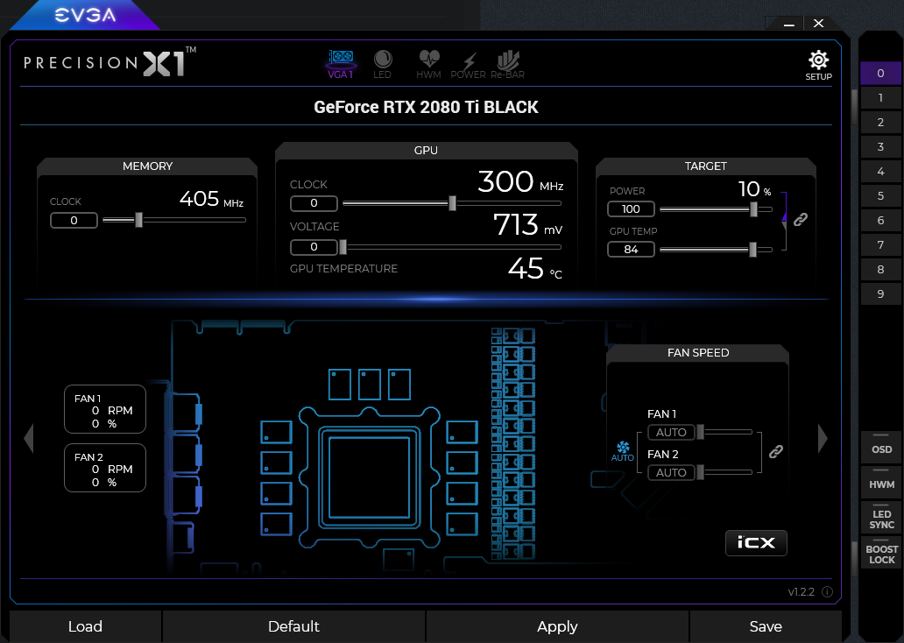Open the Re-BAR icon
Image resolution: width=904 pixels, height=643 pixels.
click(x=507, y=64)
